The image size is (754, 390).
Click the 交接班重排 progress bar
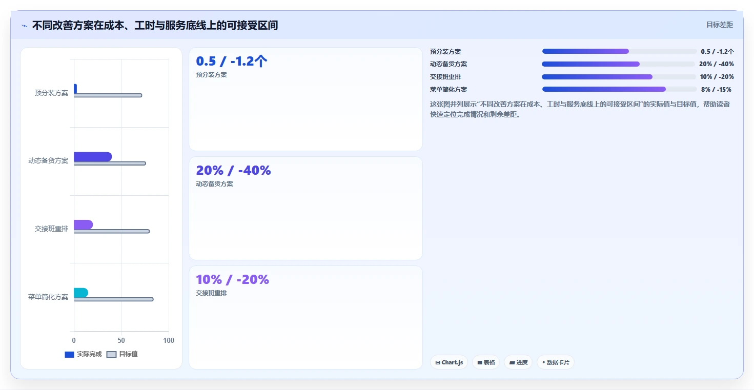[x=619, y=77]
